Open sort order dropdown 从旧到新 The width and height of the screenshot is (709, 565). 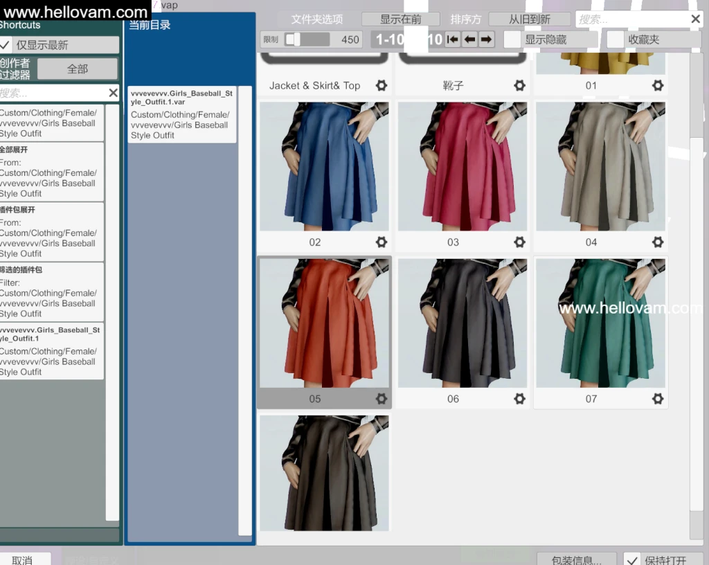[530, 19]
